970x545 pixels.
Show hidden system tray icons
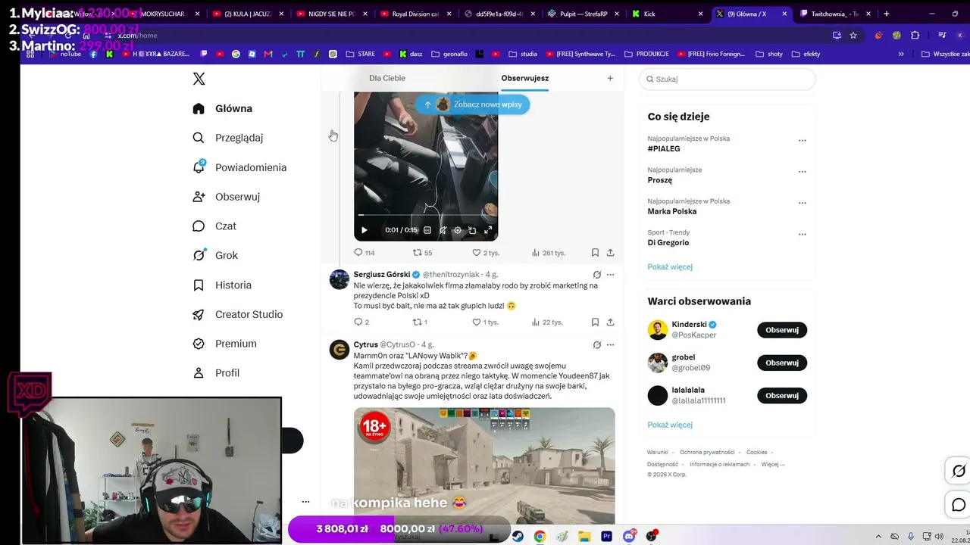(879, 537)
